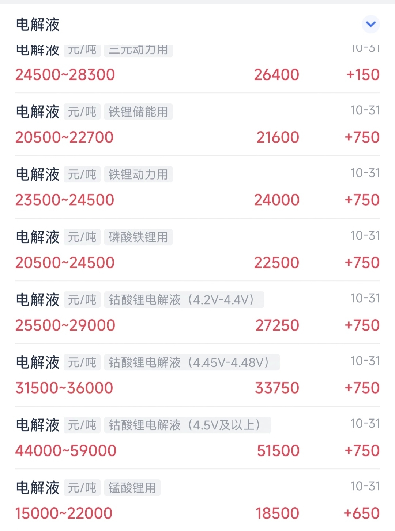Tap the 电解液 section header title
Screen dimensions: 395x531
tap(38, 25)
